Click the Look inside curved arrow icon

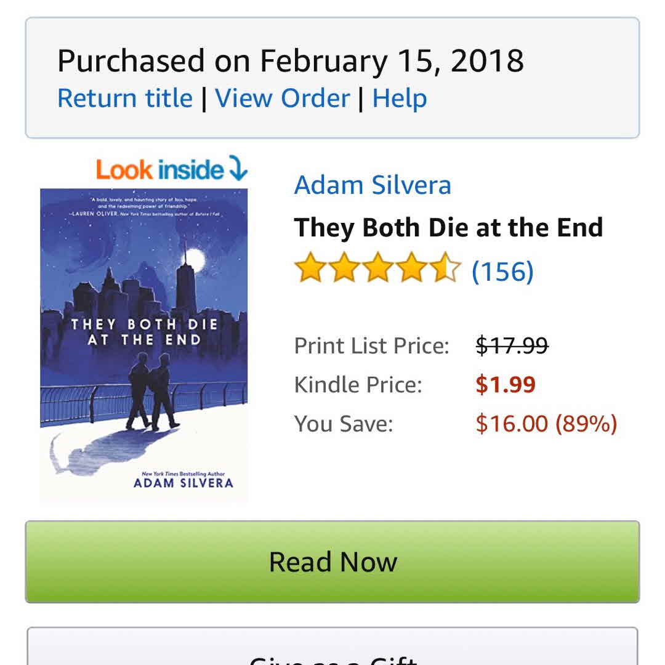coord(238,168)
